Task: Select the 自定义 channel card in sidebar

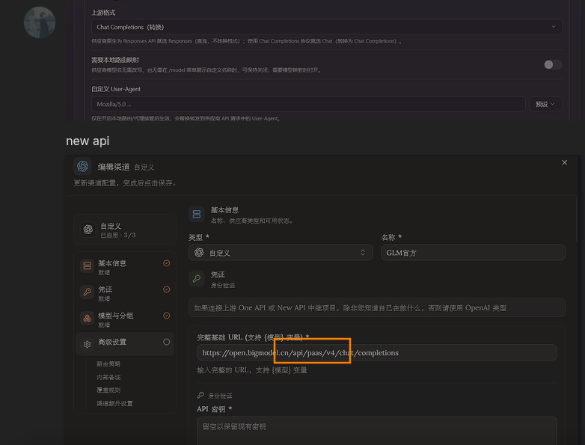Action: click(x=125, y=230)
